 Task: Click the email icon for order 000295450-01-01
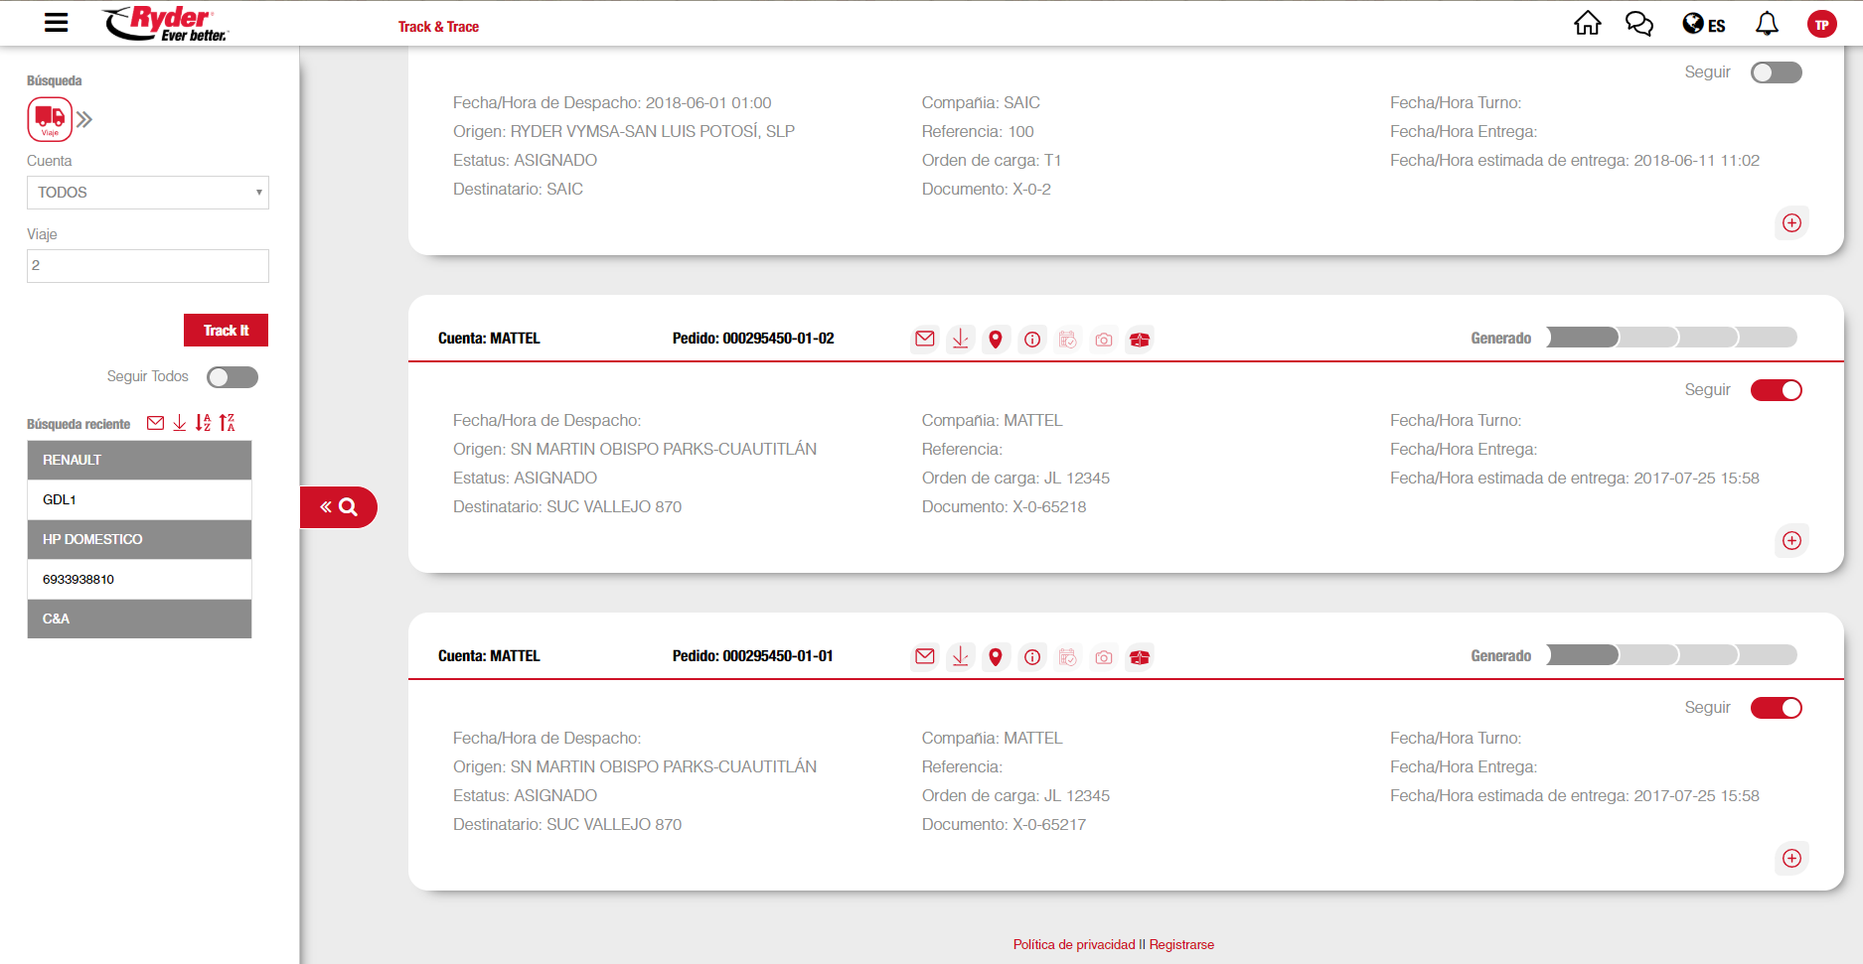924,656
